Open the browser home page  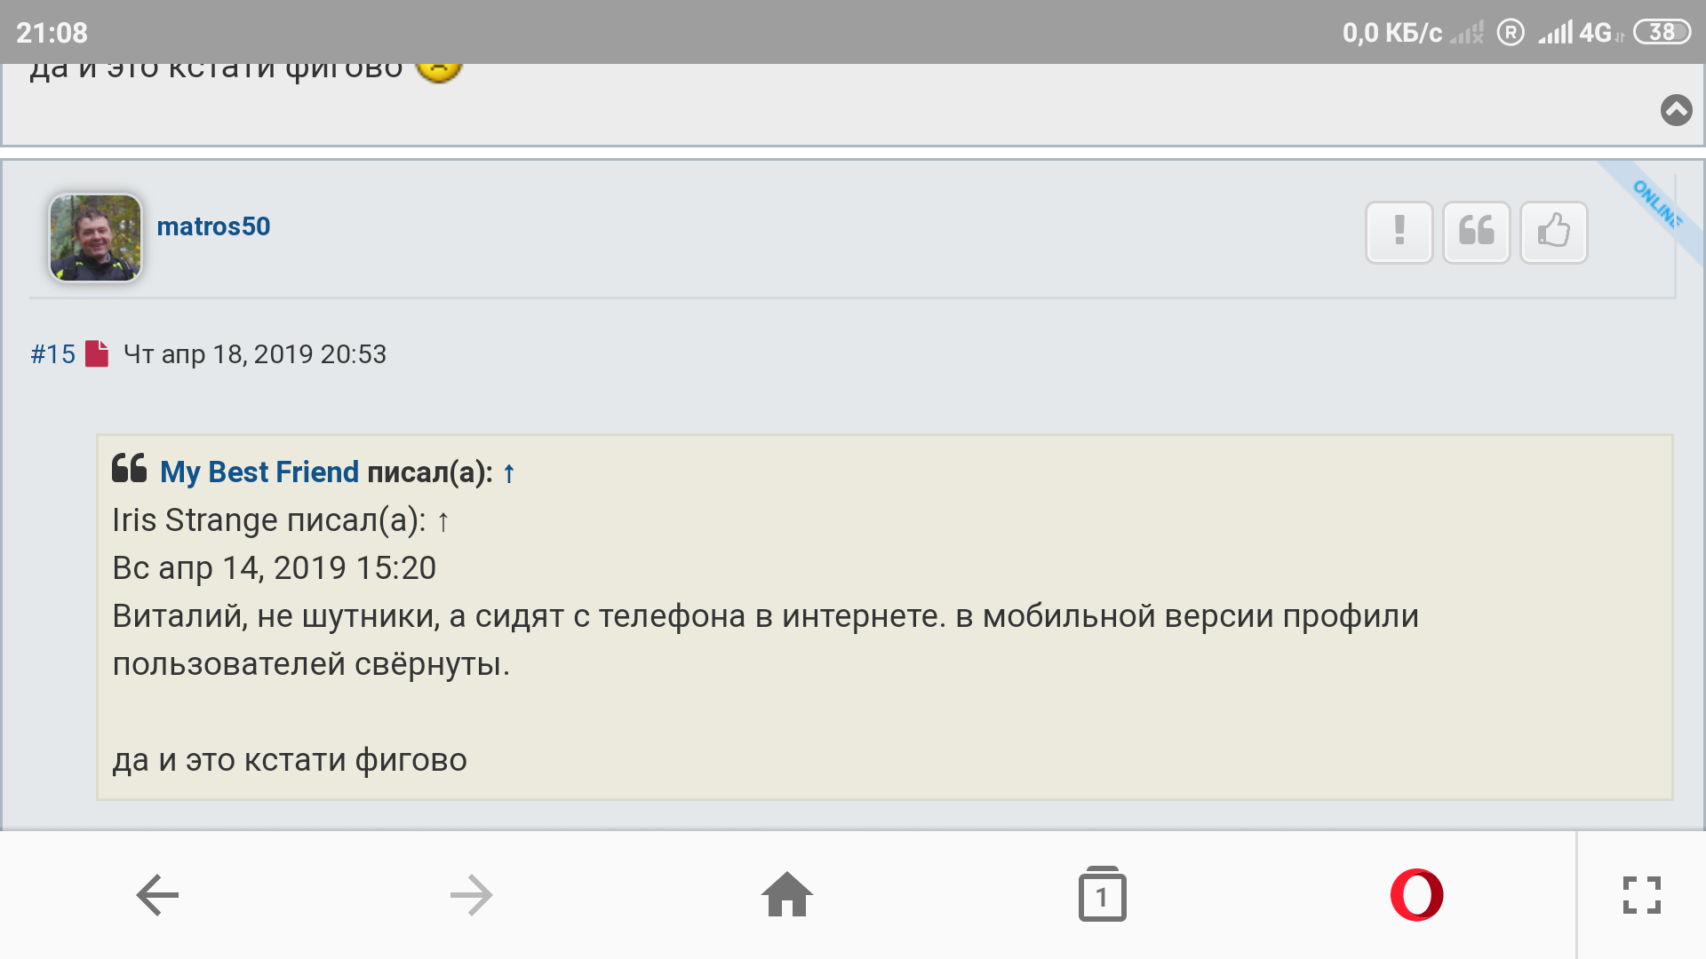(787, 895)
